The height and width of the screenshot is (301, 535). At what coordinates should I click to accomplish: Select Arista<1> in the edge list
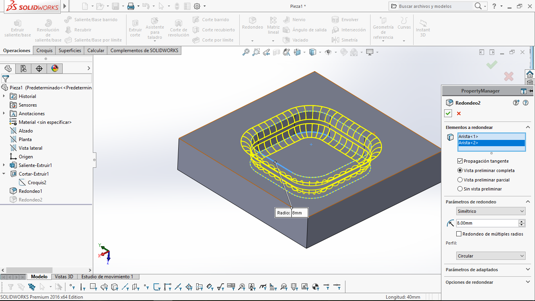point(491,136)
